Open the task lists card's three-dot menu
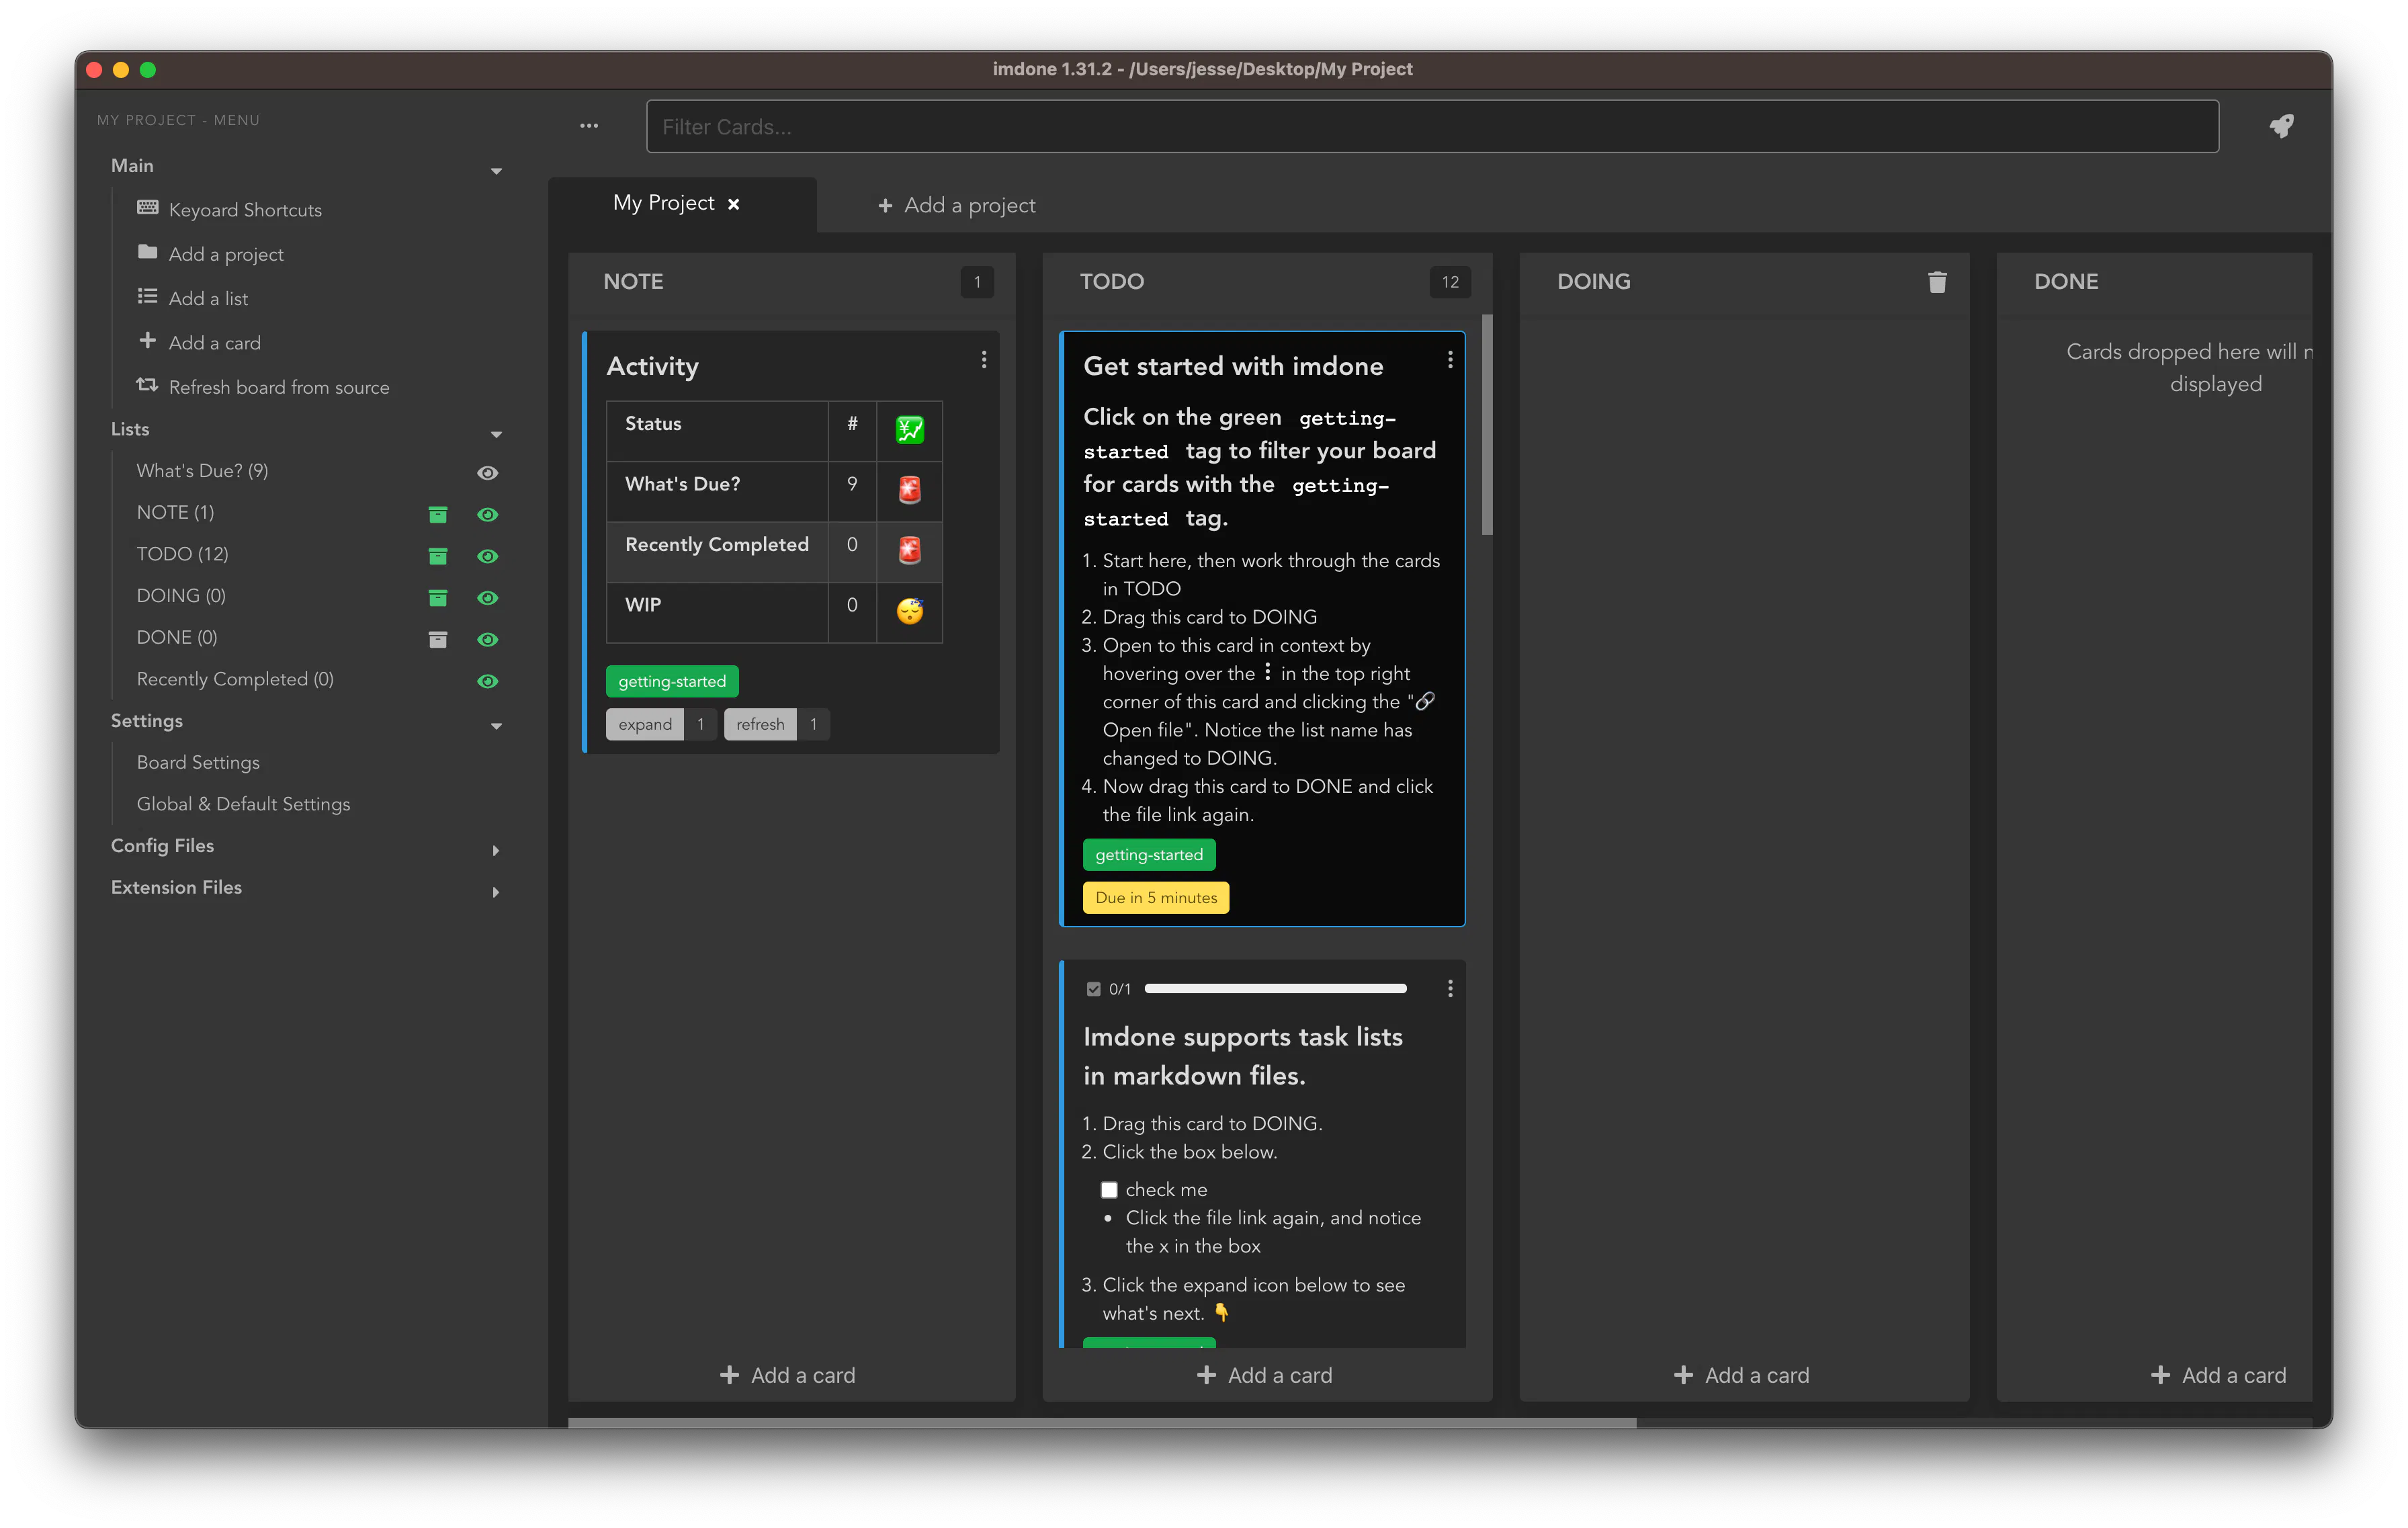 (x=1450, y=989)
